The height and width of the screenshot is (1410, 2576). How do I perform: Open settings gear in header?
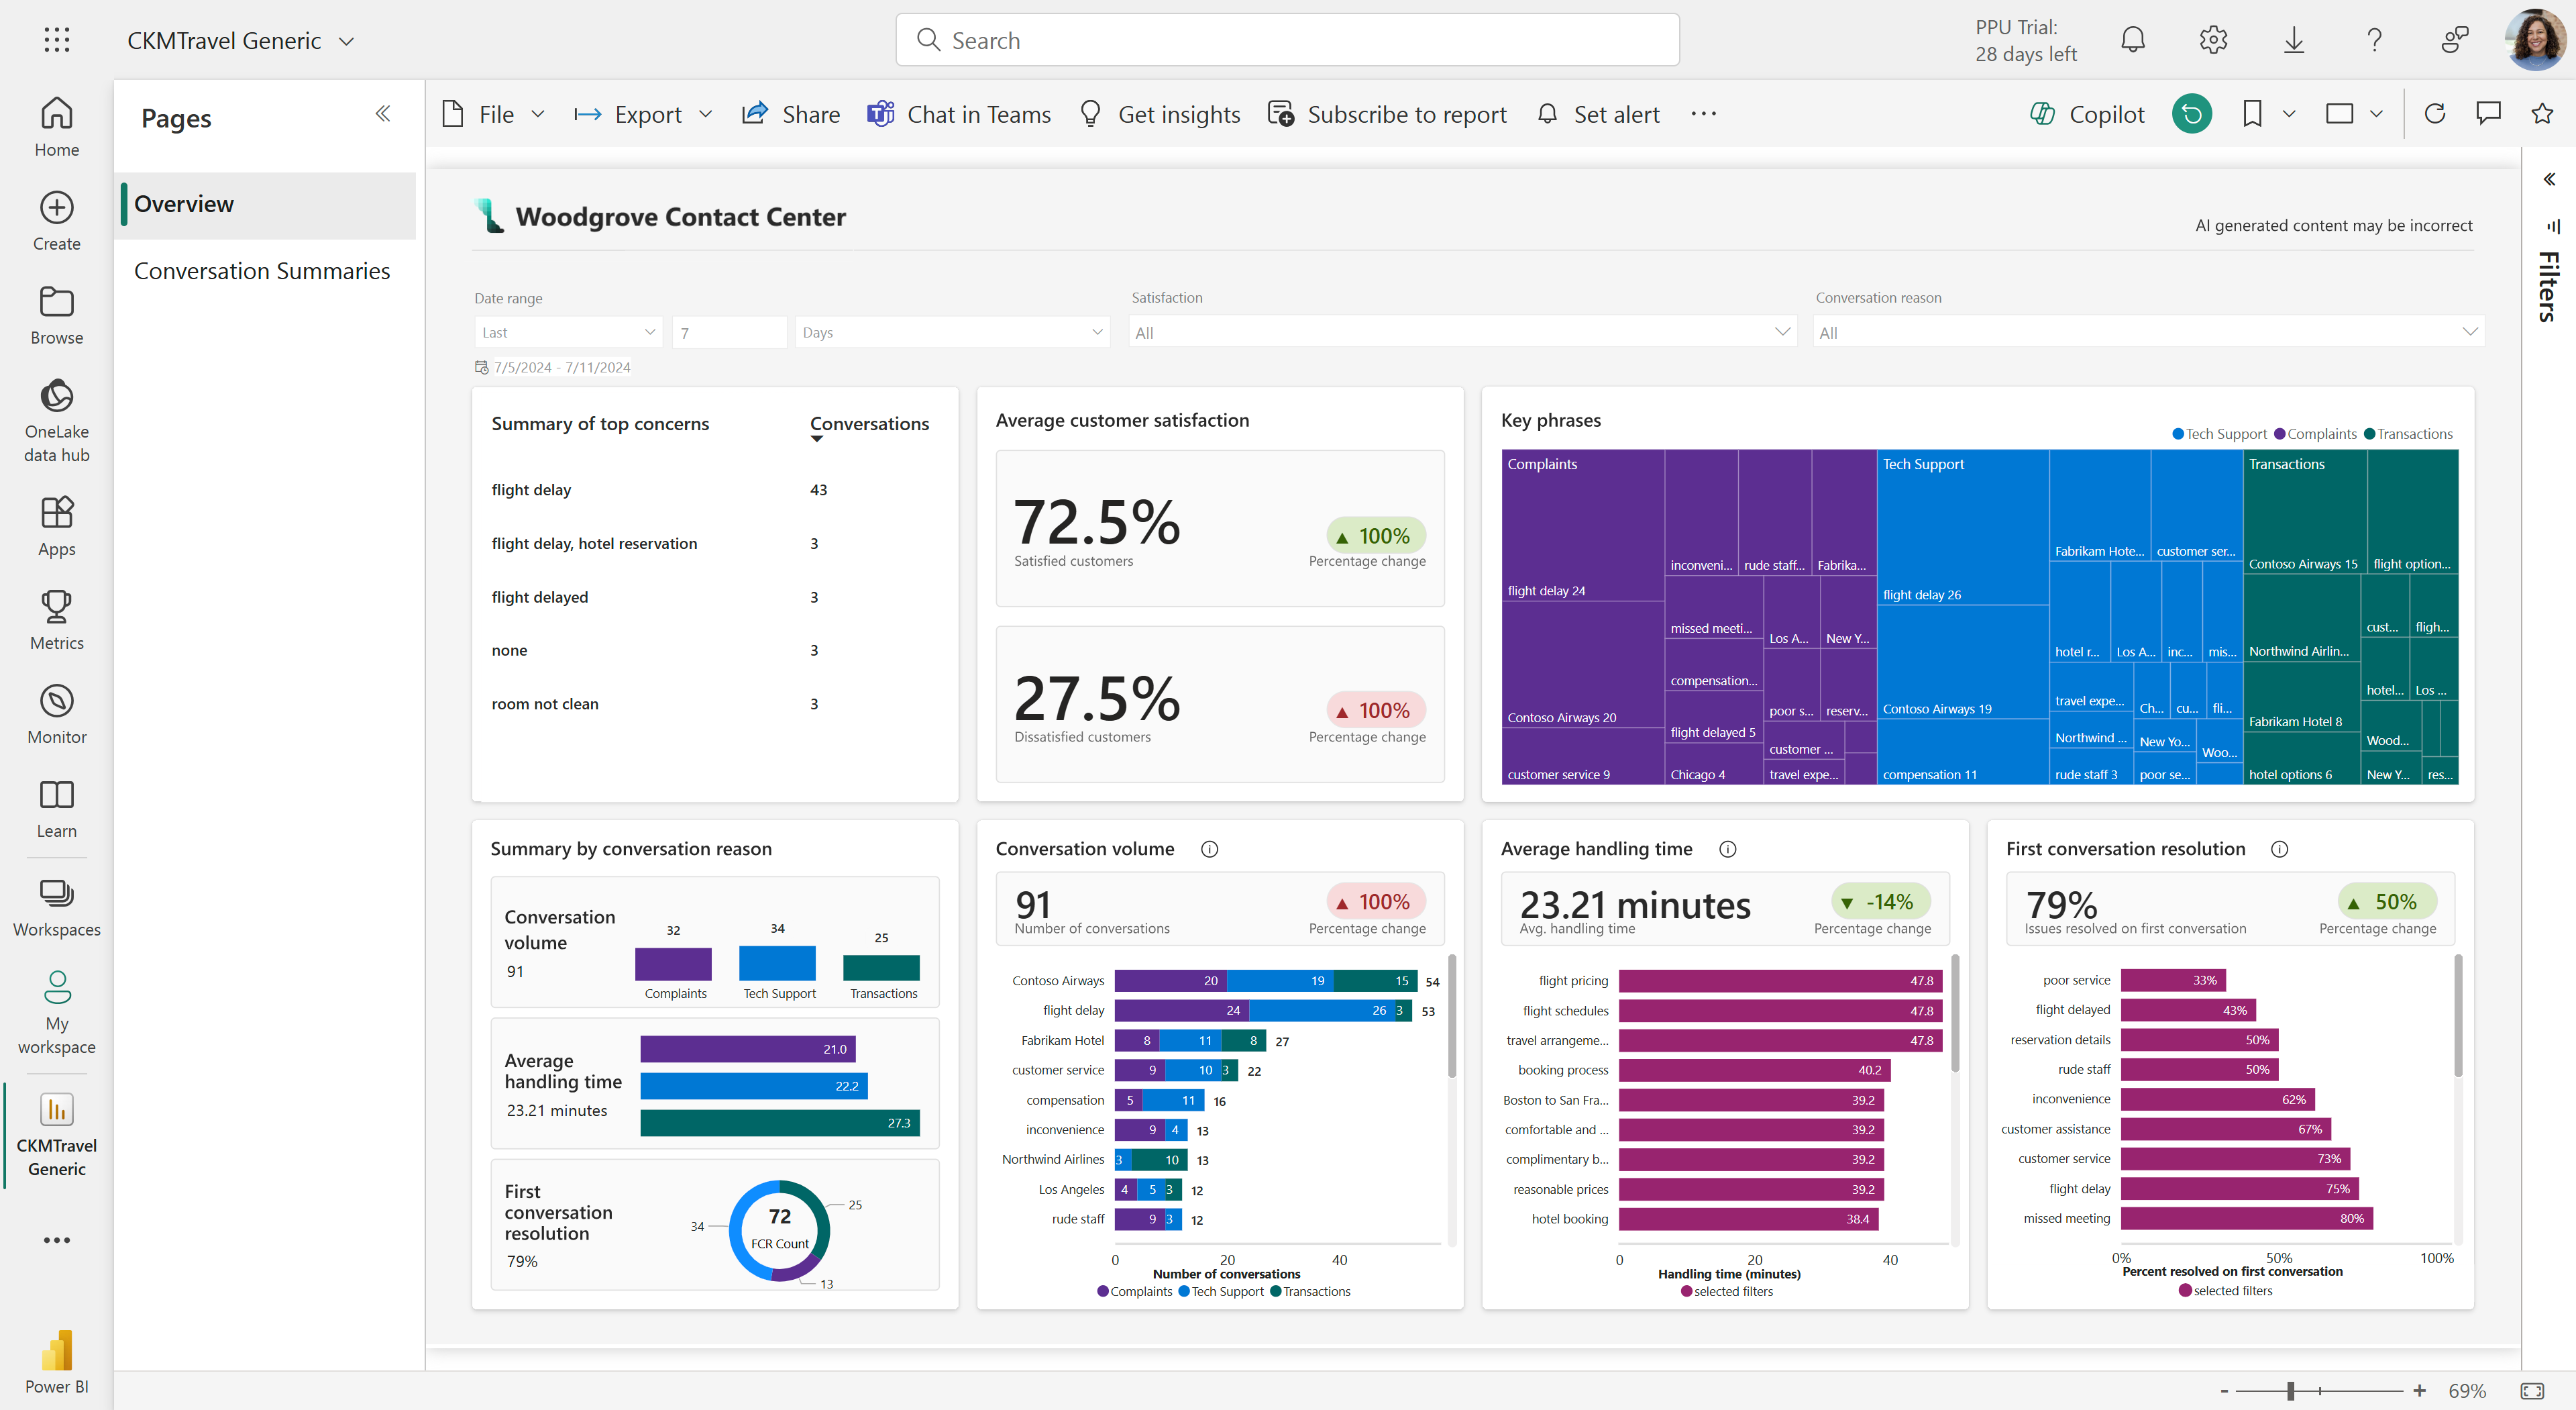click(x=2213, y=40)
